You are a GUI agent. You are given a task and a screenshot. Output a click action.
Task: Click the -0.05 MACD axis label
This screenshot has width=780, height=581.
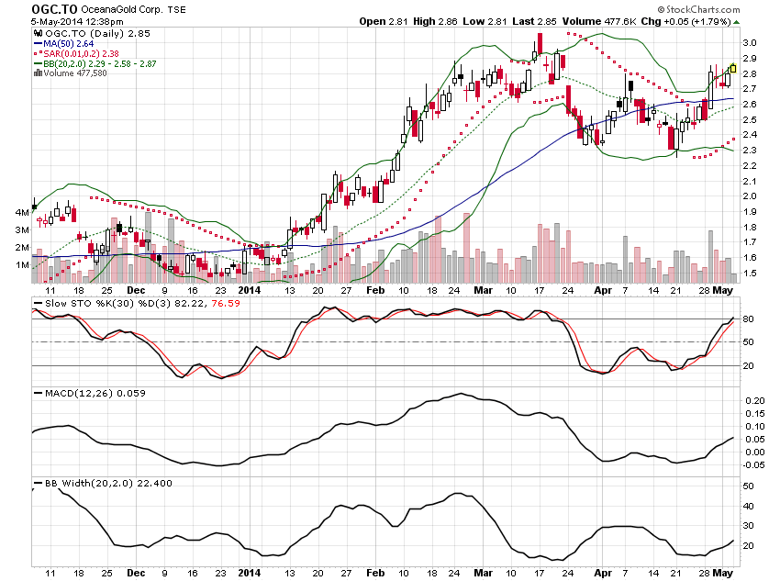click(x=753, y=465)
